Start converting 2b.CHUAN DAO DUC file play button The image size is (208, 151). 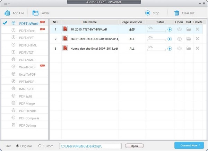tap(170, 39)
